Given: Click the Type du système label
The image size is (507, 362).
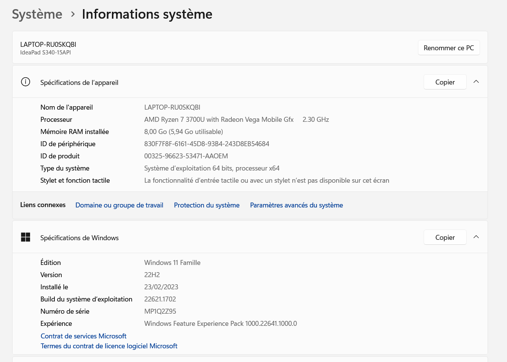Looking at the screenshot, I should point(65,168).
